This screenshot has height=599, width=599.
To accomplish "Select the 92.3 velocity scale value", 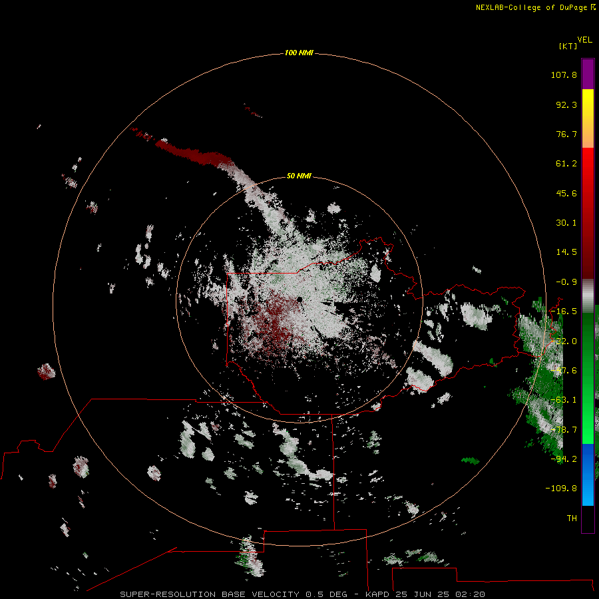I will point(566,104).
